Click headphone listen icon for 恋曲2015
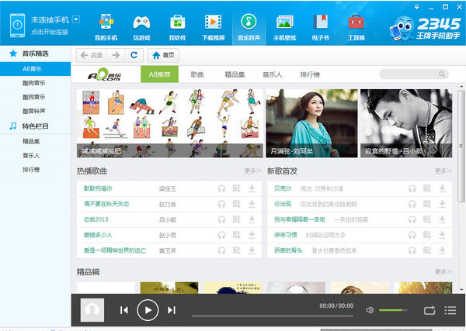The width and height of the screenshot is (466, 331). (x=221, y=219)
